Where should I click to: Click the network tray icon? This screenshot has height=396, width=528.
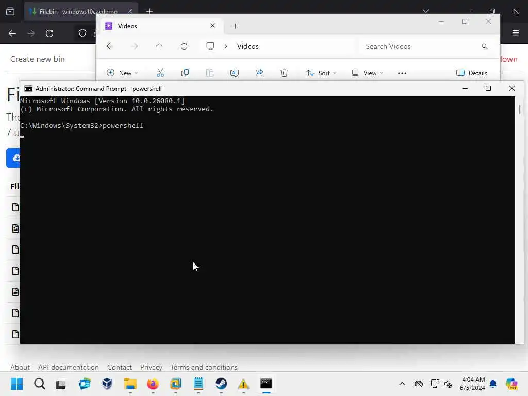435,384
